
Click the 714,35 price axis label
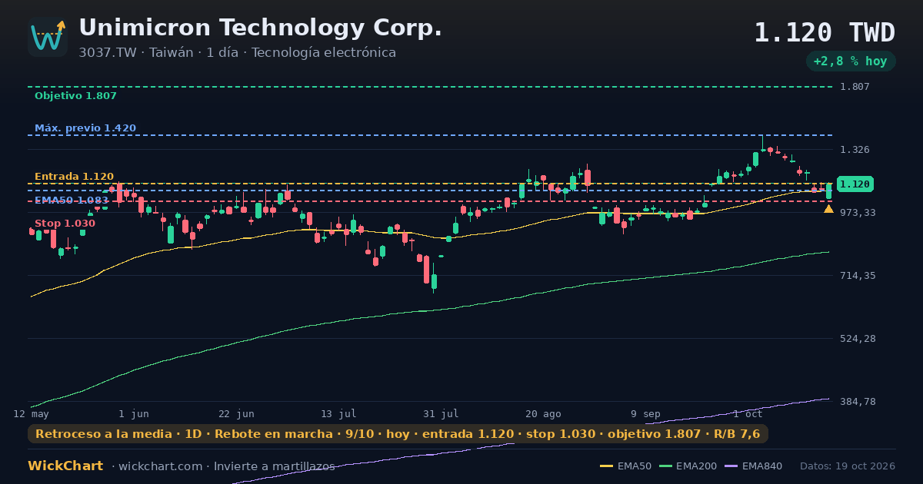(858, 276)
